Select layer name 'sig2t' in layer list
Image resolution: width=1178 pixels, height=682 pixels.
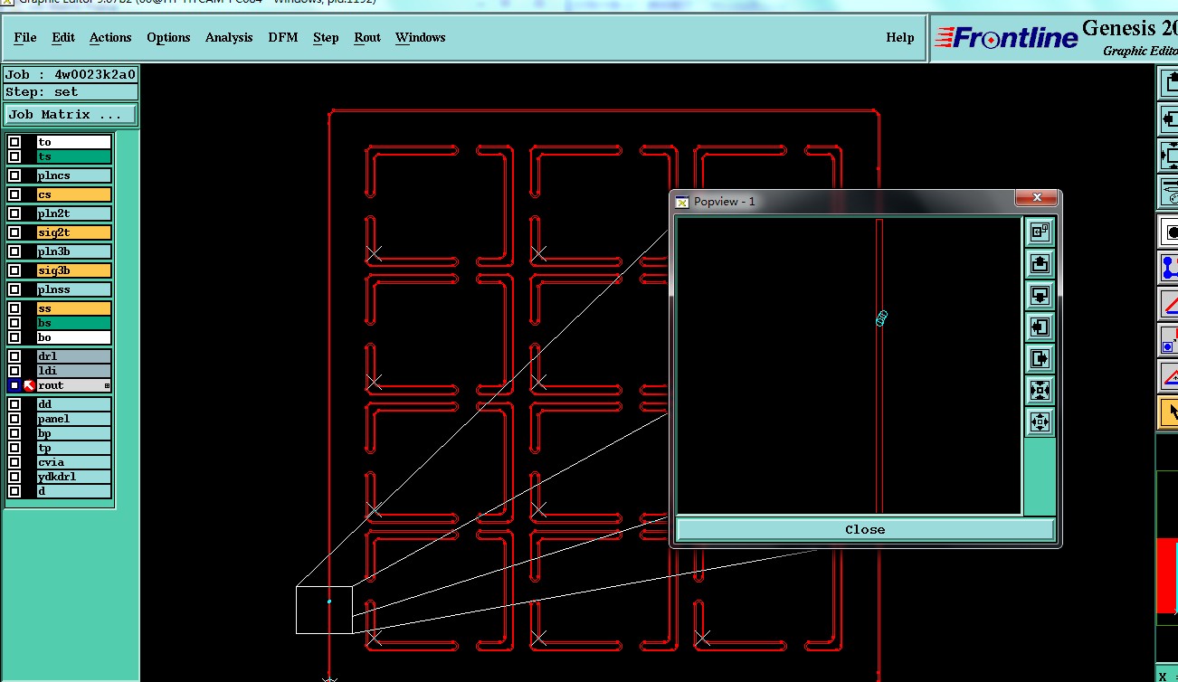[73, 232]
